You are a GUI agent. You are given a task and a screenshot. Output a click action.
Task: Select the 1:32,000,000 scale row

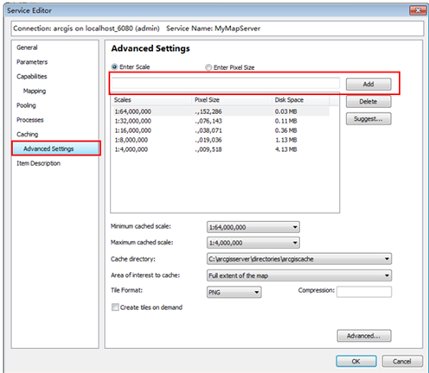pyautogui.click(x=221, y=121)
